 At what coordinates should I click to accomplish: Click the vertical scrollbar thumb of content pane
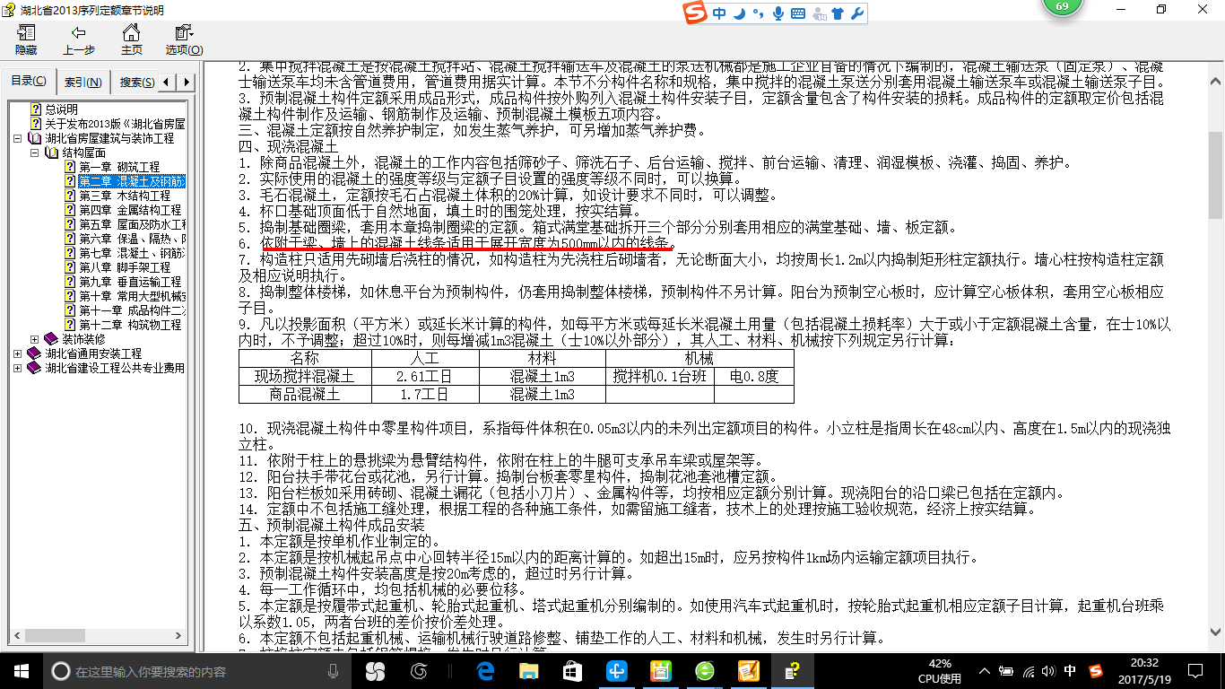point(1216,175)
